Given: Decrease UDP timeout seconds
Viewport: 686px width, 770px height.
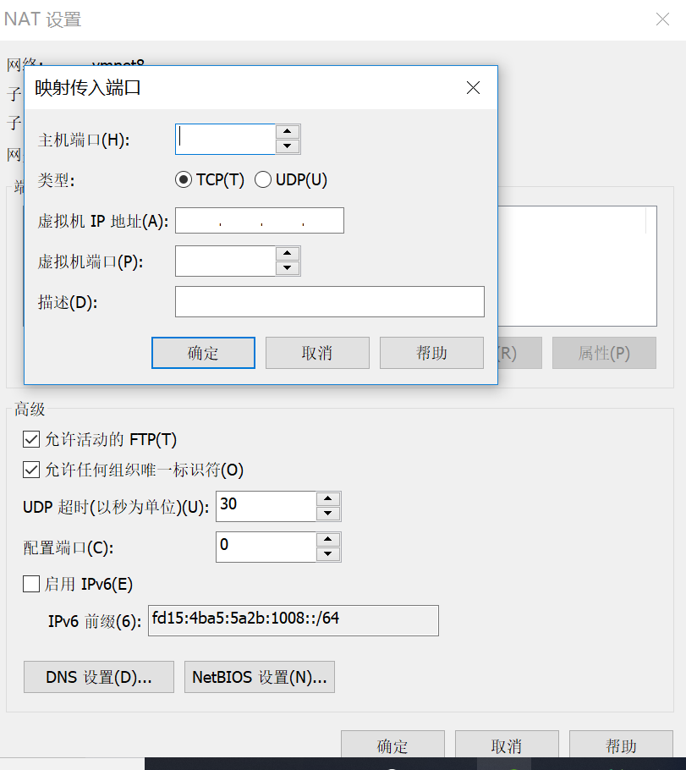Looking at the screenshot, I should 328,513.
